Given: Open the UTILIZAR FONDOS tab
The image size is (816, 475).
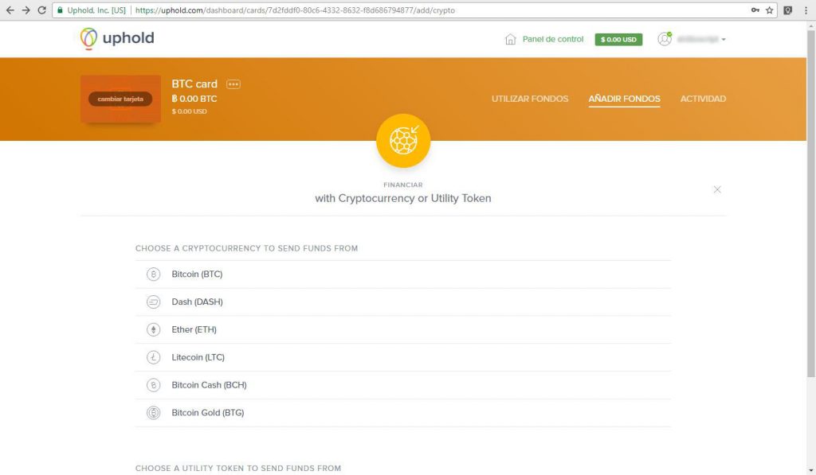Looking at the screenshot, I should [530, 99].
